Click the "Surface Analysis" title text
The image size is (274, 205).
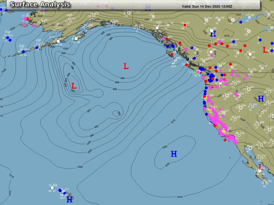coord(40,4)
